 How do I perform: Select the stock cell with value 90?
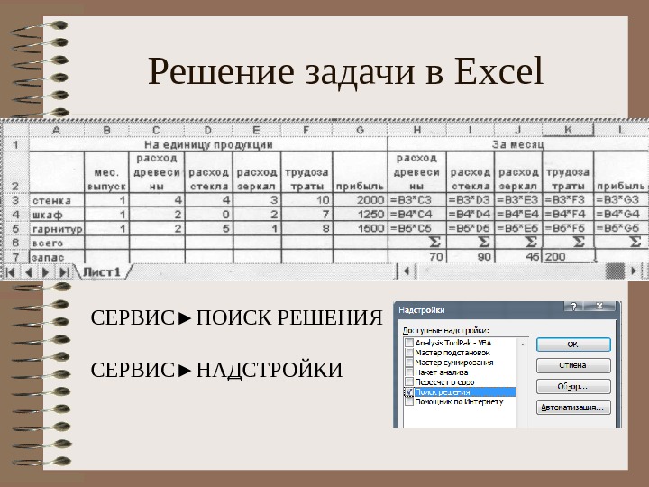[471, 257]
